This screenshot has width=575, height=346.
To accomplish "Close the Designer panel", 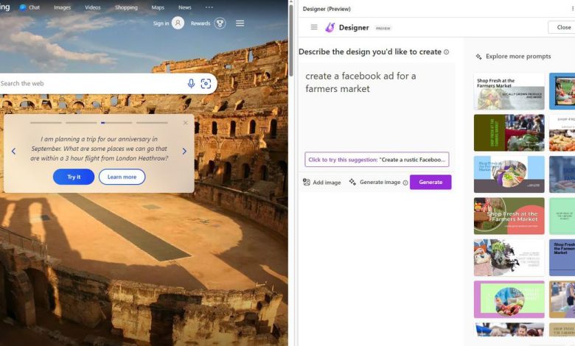I will (563, 27).
